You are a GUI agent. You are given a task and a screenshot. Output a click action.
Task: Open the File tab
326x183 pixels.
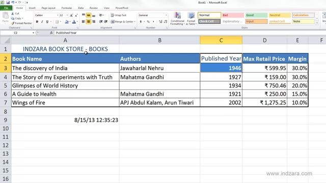click(x=6, y=8)
